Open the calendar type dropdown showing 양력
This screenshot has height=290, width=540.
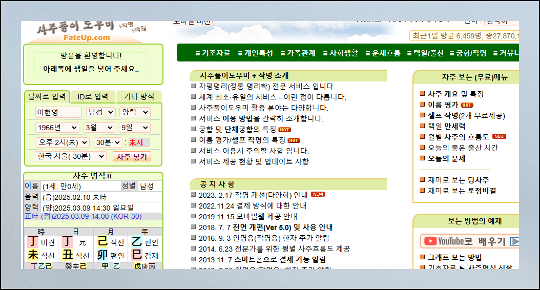pyautogui.click(x=135, y=112)
